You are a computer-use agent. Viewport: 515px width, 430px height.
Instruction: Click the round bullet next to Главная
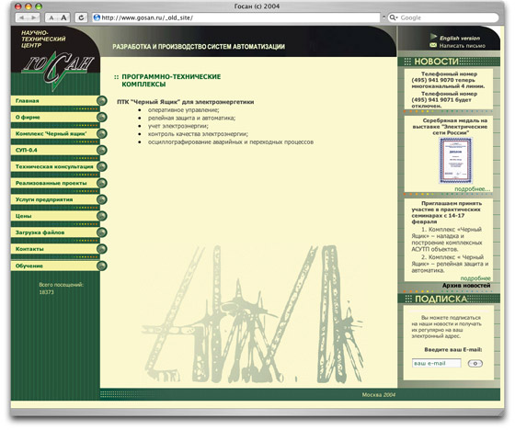pos(102,101)
